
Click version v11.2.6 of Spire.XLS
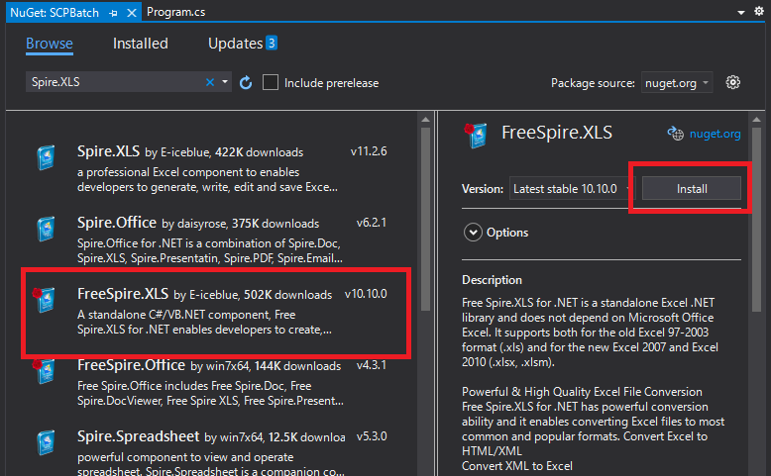coord(369,151)
